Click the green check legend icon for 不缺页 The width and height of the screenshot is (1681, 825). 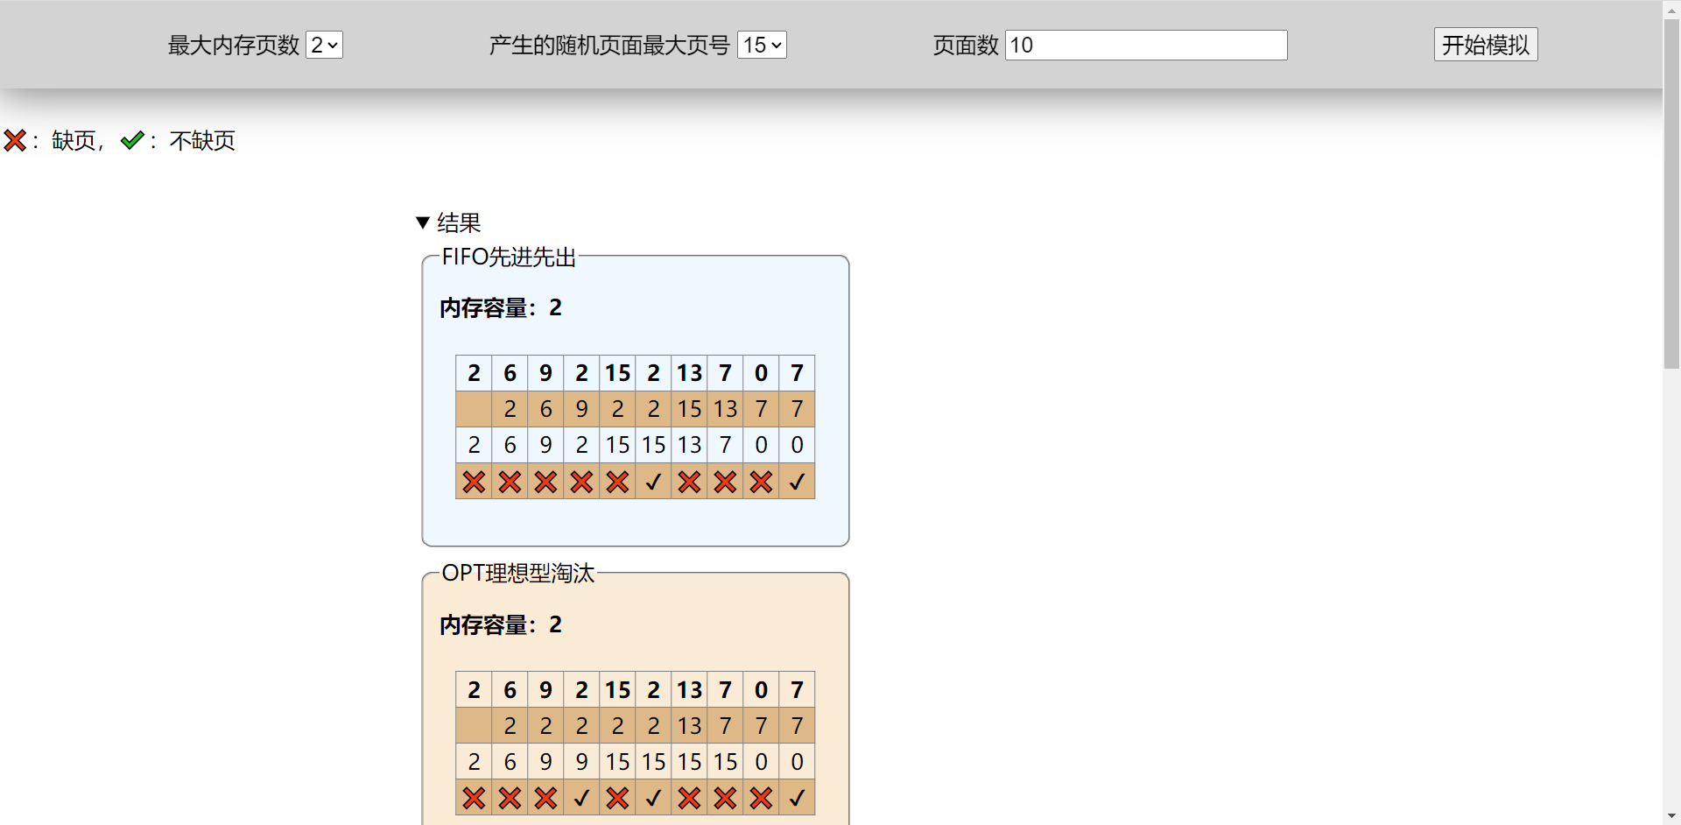pos(132,140)
